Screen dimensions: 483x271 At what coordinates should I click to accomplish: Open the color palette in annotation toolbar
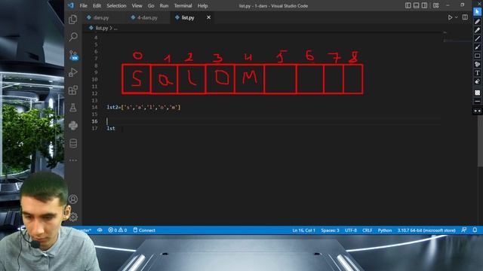click(x=477, y=64)
